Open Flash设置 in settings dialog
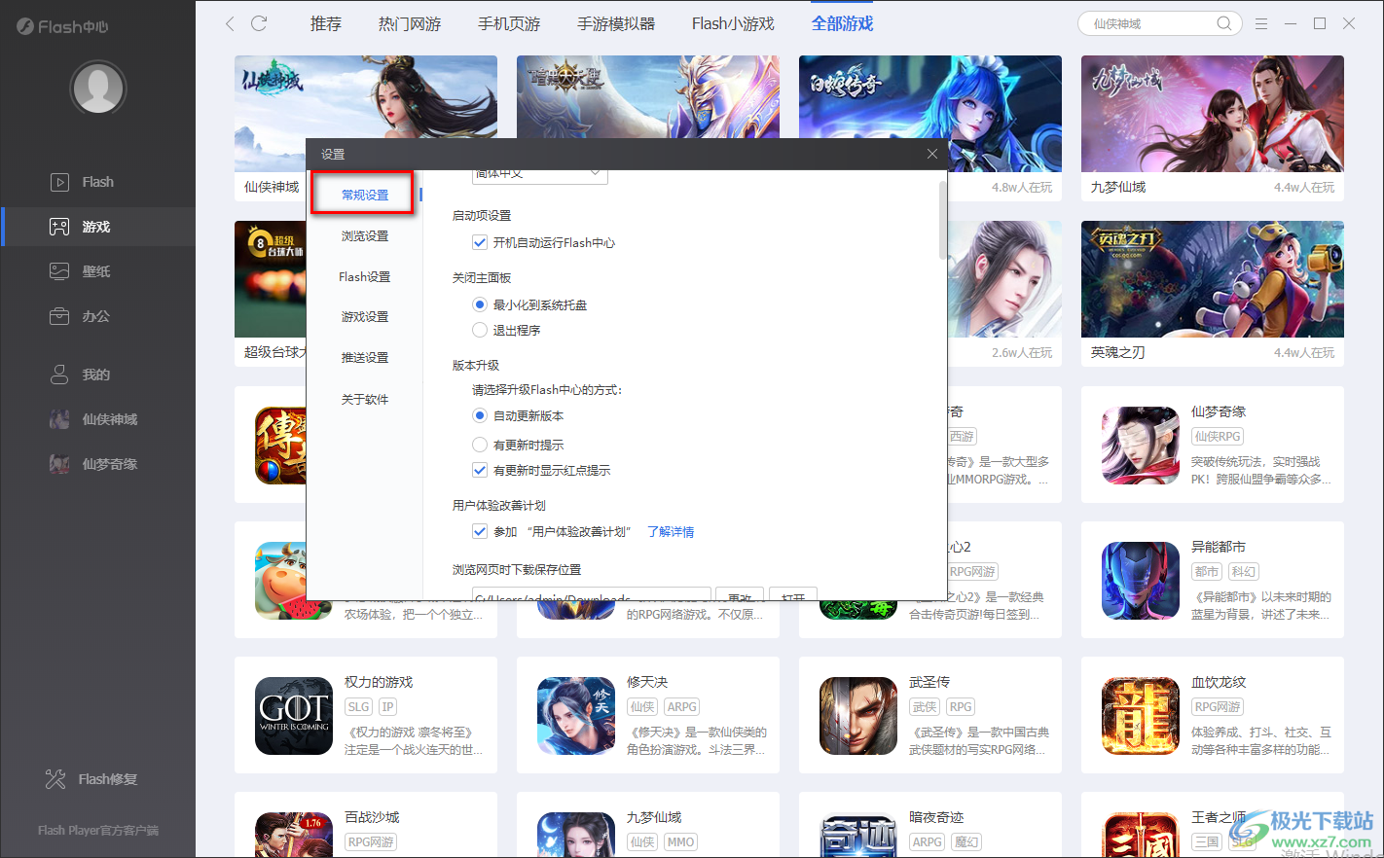Viewport: 1384px width, 858px height. pyautogui.click(x=365, y=277)
